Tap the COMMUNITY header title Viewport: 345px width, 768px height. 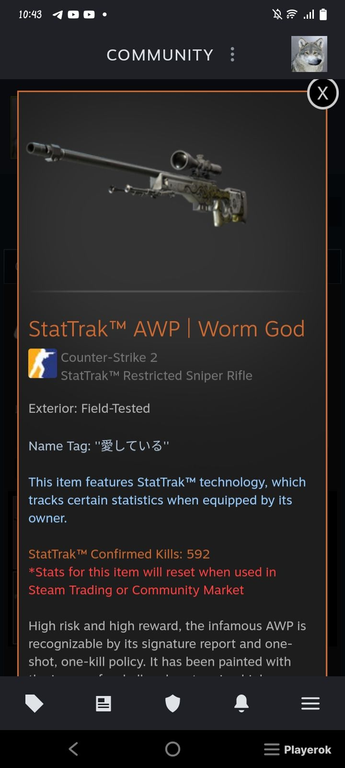tap(160, 55)
